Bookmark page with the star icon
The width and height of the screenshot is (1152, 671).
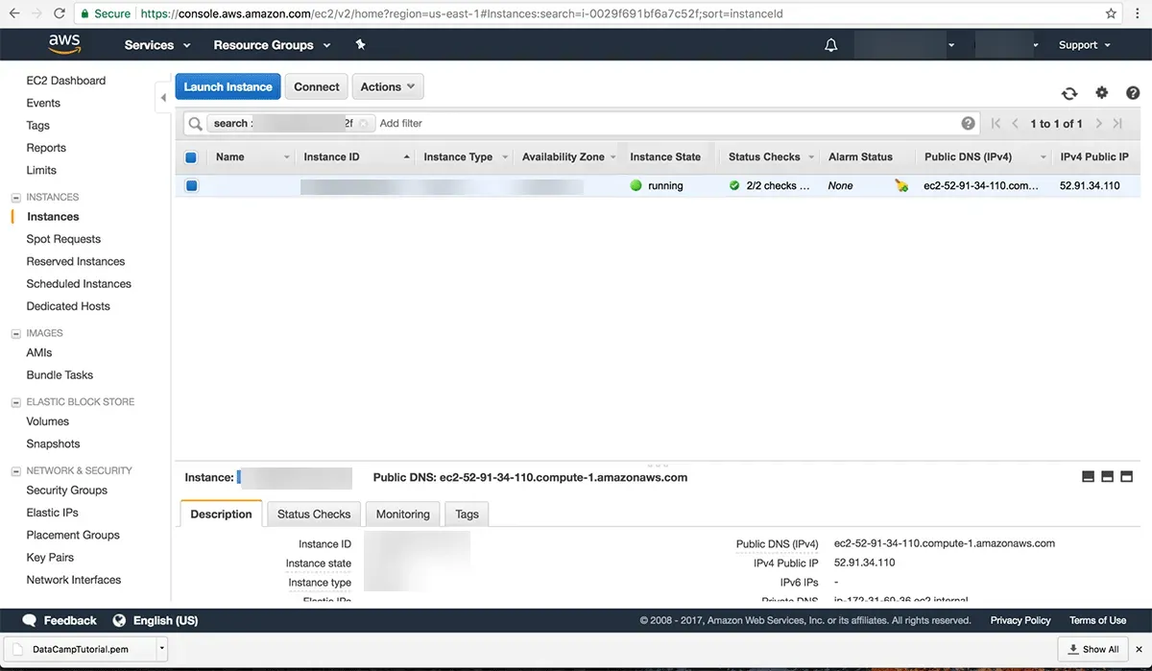1111,13
